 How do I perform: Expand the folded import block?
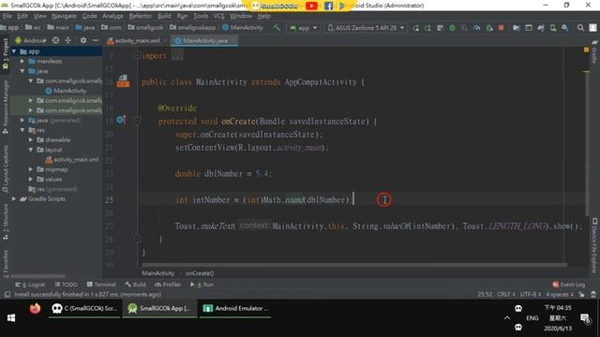coord(138,56)
